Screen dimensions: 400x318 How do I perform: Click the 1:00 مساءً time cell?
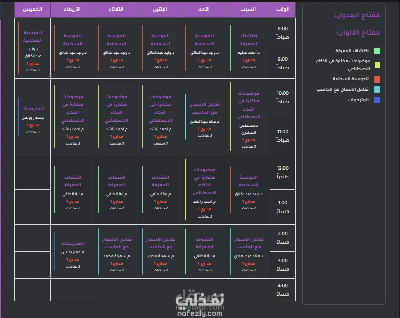pyautogui.click(x=283, y=207)
